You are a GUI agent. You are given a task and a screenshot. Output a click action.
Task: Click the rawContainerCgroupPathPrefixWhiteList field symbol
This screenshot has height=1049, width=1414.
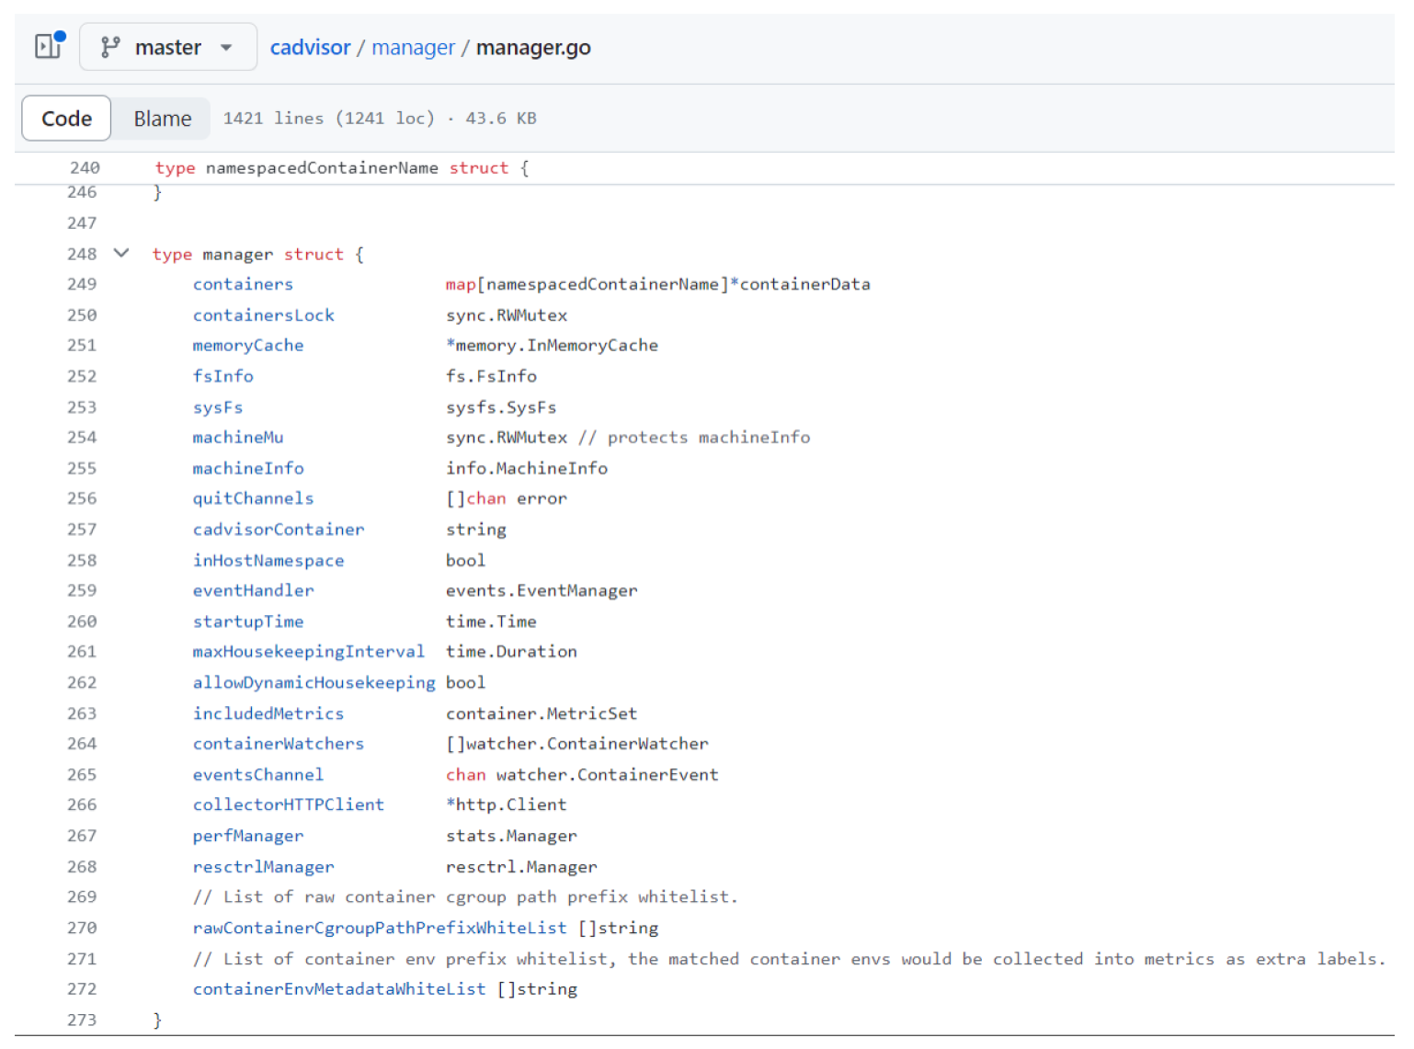(x=380, y=928)
